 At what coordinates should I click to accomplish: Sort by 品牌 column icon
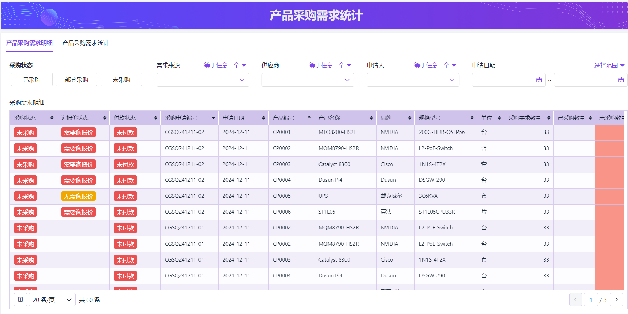click(410, 118)
